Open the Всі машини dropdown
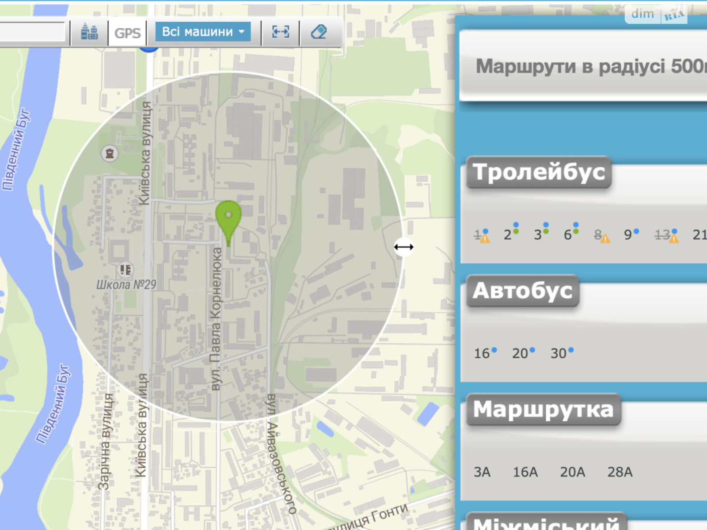Image resolution: width=707 pixels, height=530 pixels. click(x=202, y=31)
